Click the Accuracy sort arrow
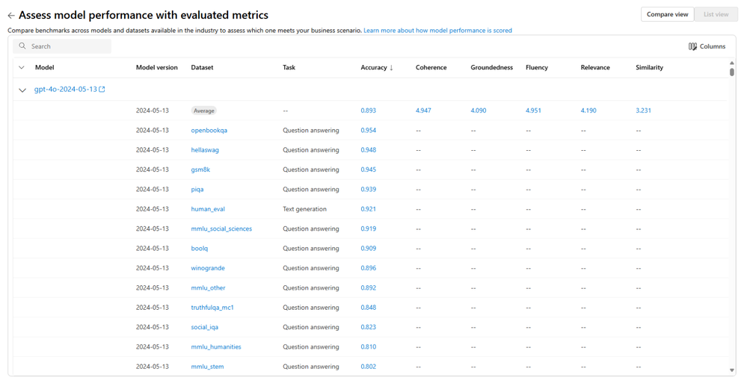The image size is (747, 389). coord(392,67)
